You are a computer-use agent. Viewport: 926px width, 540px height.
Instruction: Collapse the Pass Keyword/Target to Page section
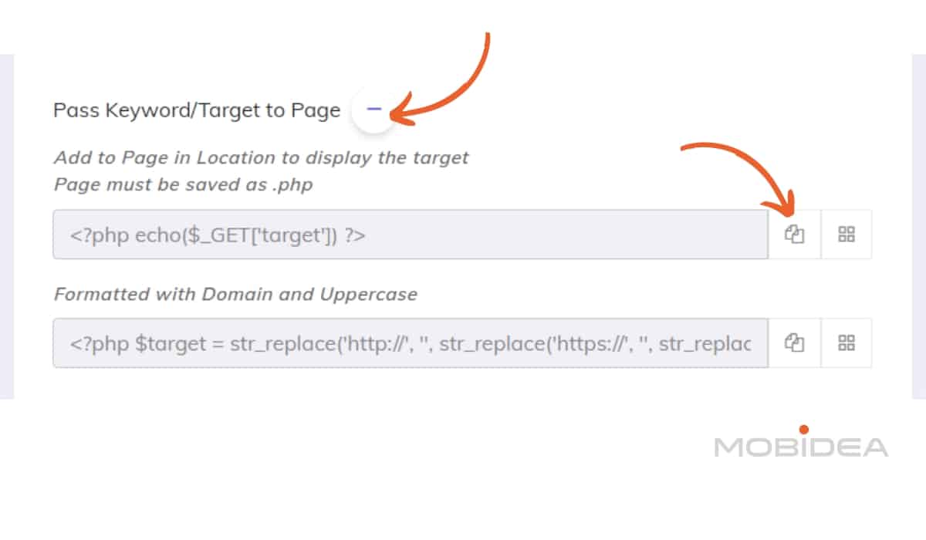click(x=374, y=110)
